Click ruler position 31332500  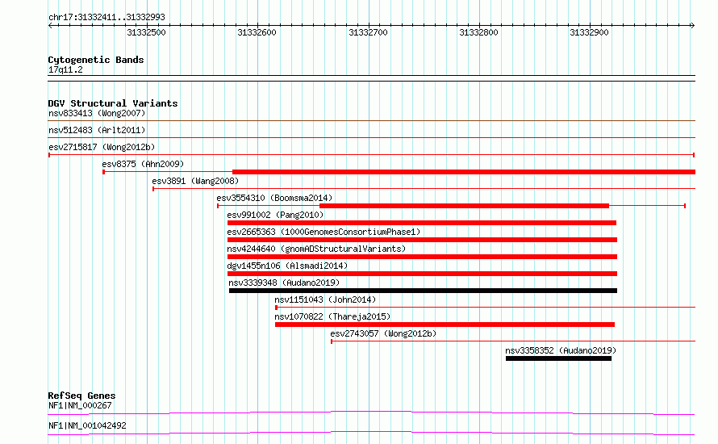click(x=146, y=32)
